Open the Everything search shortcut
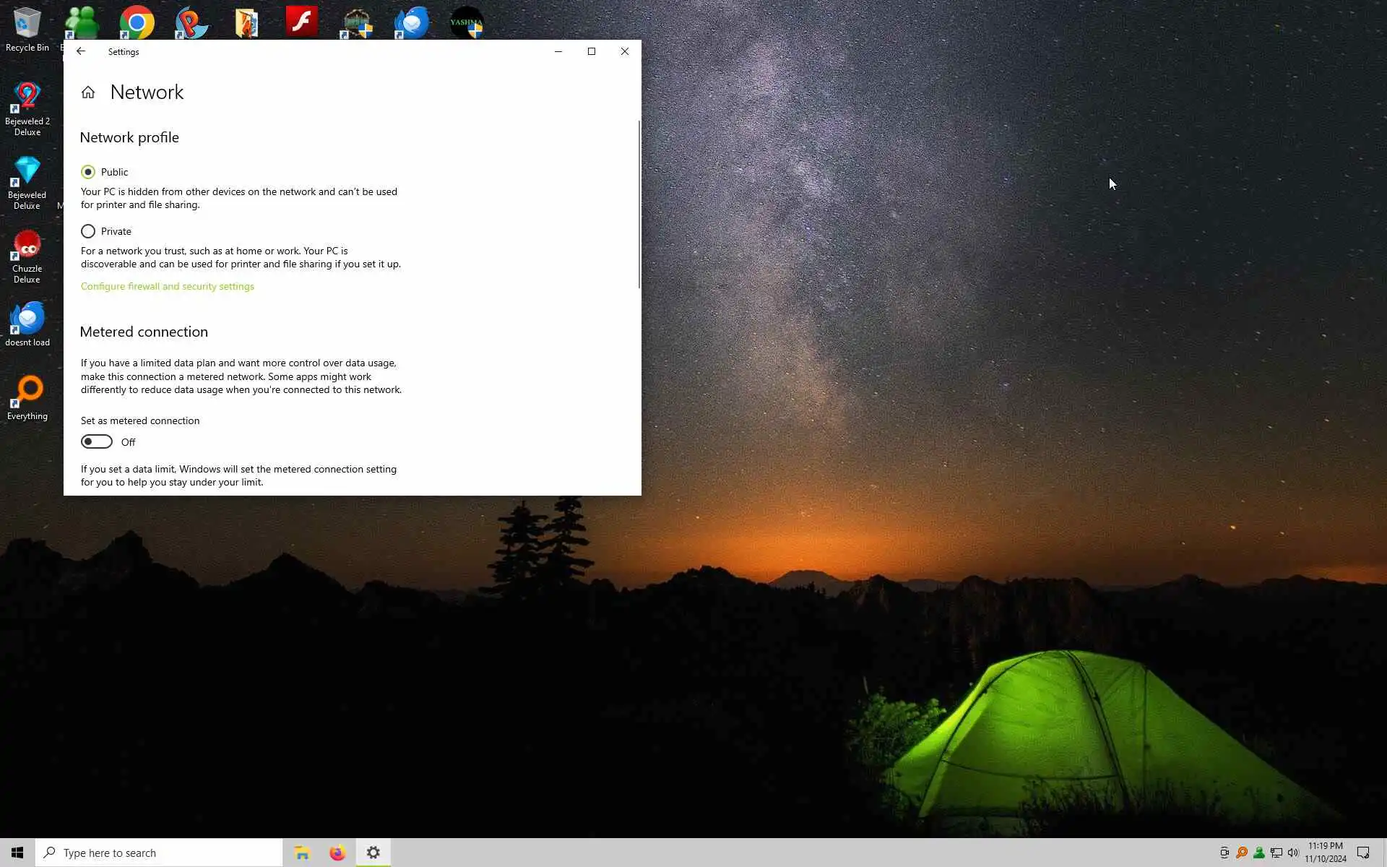Image resolution: width=1387 pixels, height=867 pixels. click(27, 396)
